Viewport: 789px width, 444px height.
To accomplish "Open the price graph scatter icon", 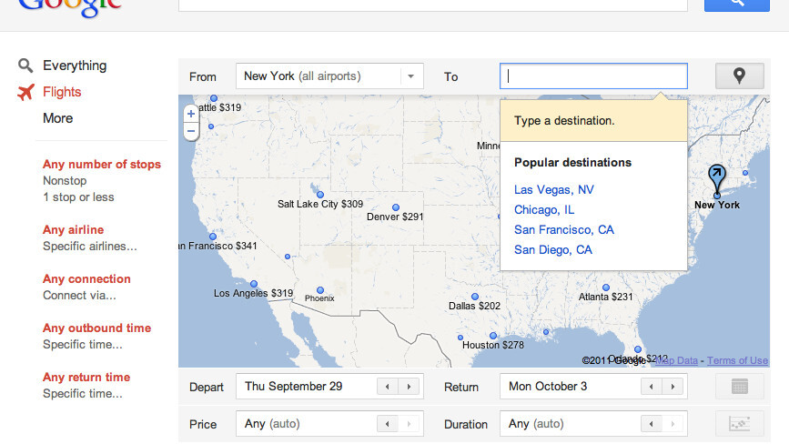I will [739, 424].
